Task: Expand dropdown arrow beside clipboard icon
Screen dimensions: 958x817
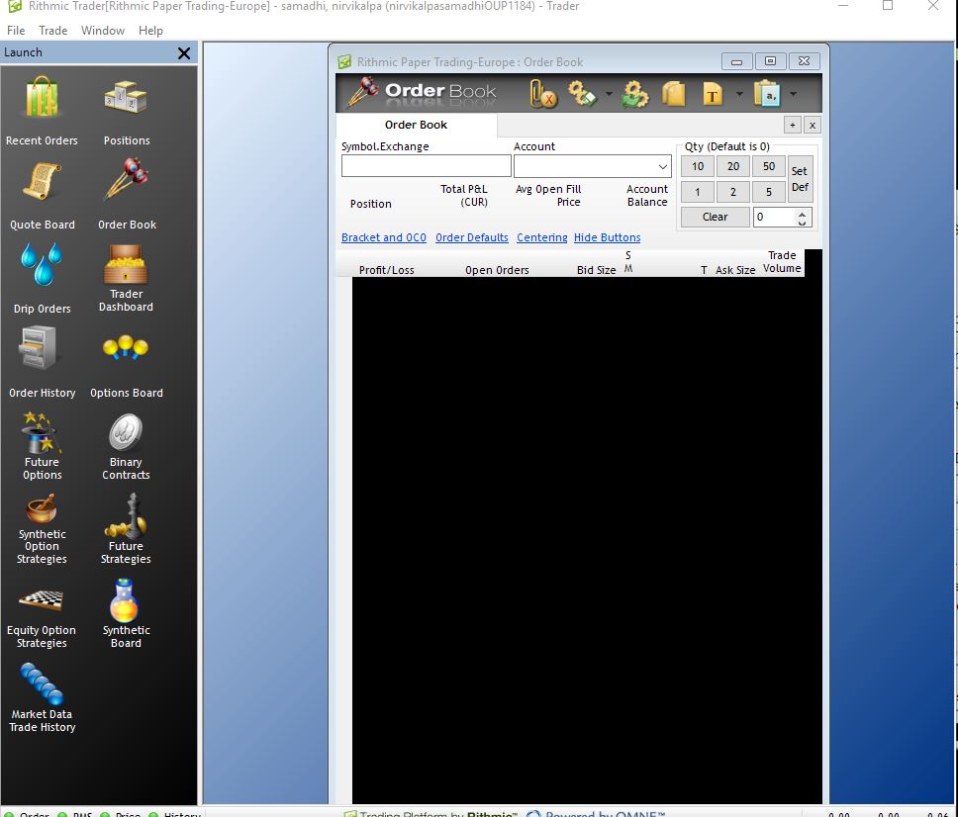Action: (793, 94)
